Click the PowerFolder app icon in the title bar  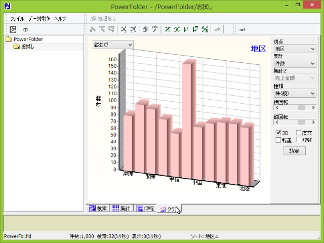(x=8, y=6)
